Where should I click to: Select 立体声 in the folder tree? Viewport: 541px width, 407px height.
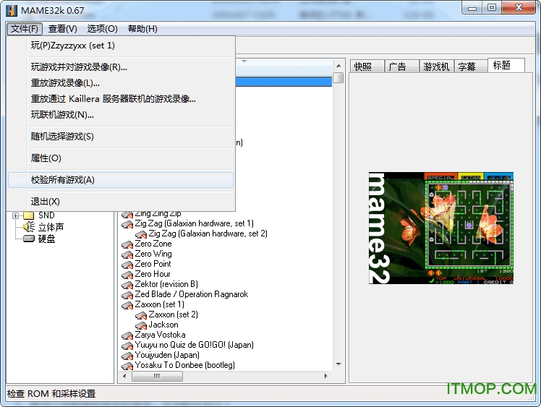51,227
